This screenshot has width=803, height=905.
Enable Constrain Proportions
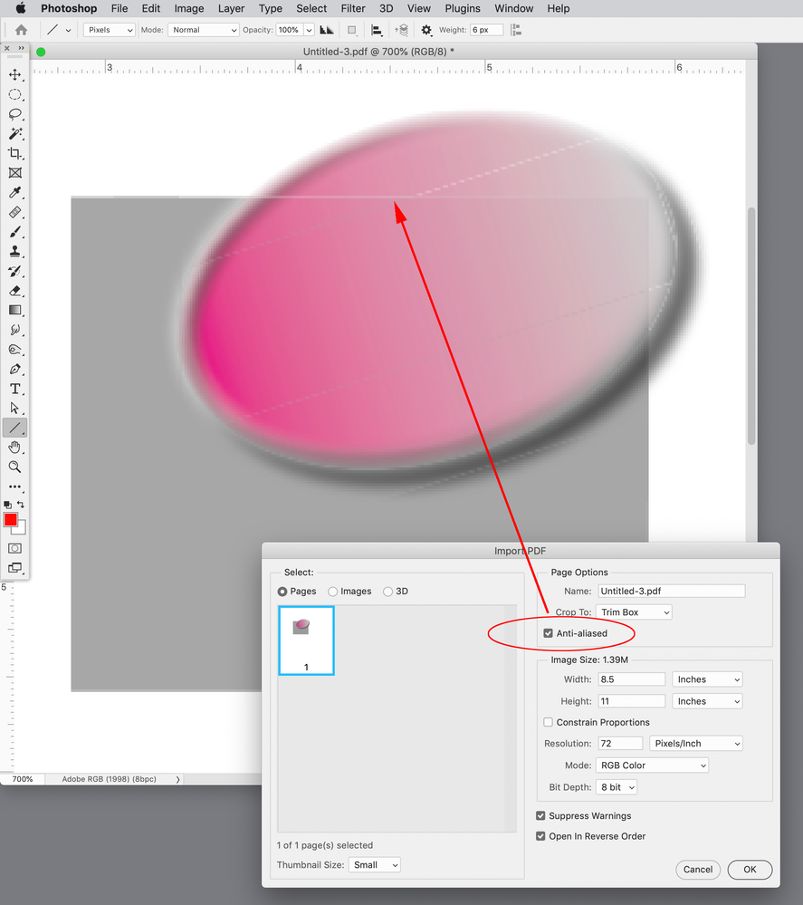click(547, 722)
